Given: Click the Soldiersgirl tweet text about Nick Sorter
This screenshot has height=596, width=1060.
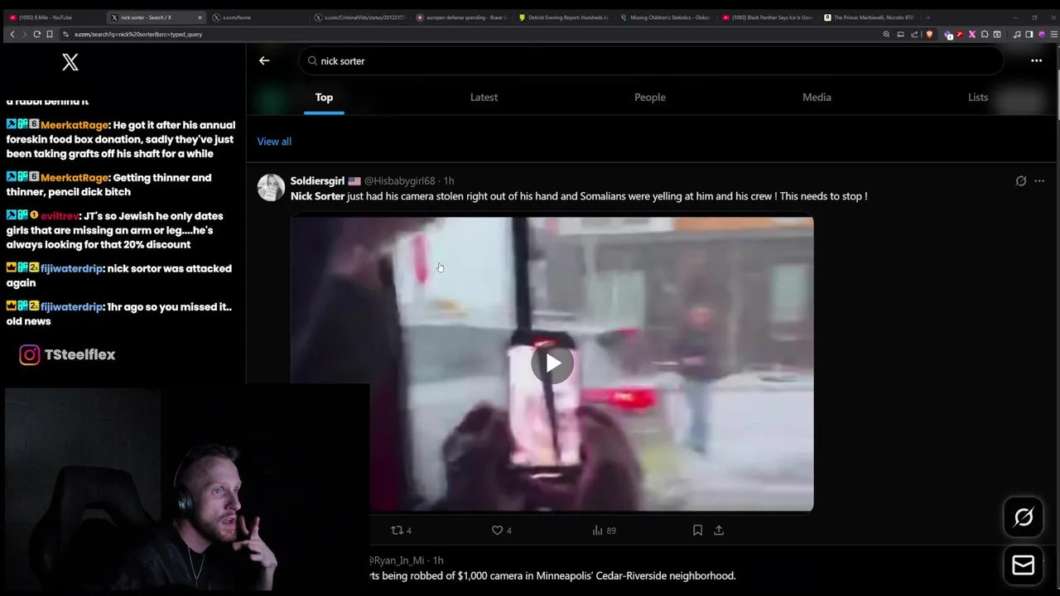Looking at the screenshot, I should pos(579,196).
